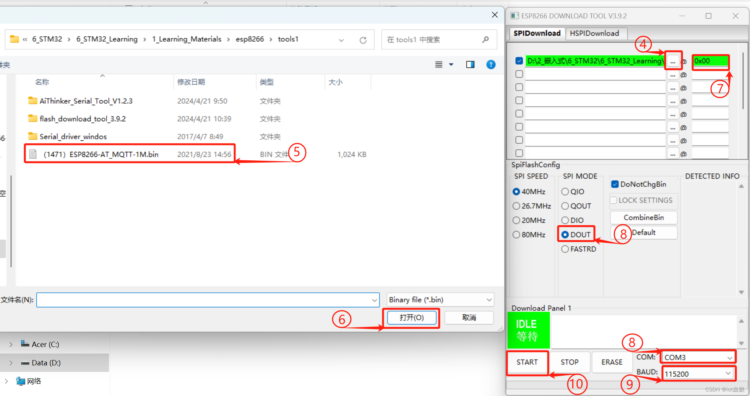Click the search magnifier in the tools1 search box

(x=485, y=39)
